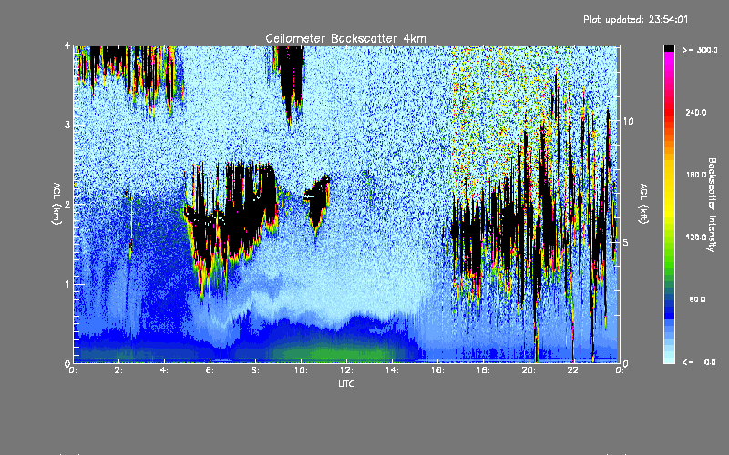Click the "20:" UTC tick label
This screenshot has width=729, height=455.
[x=529, y=370]
